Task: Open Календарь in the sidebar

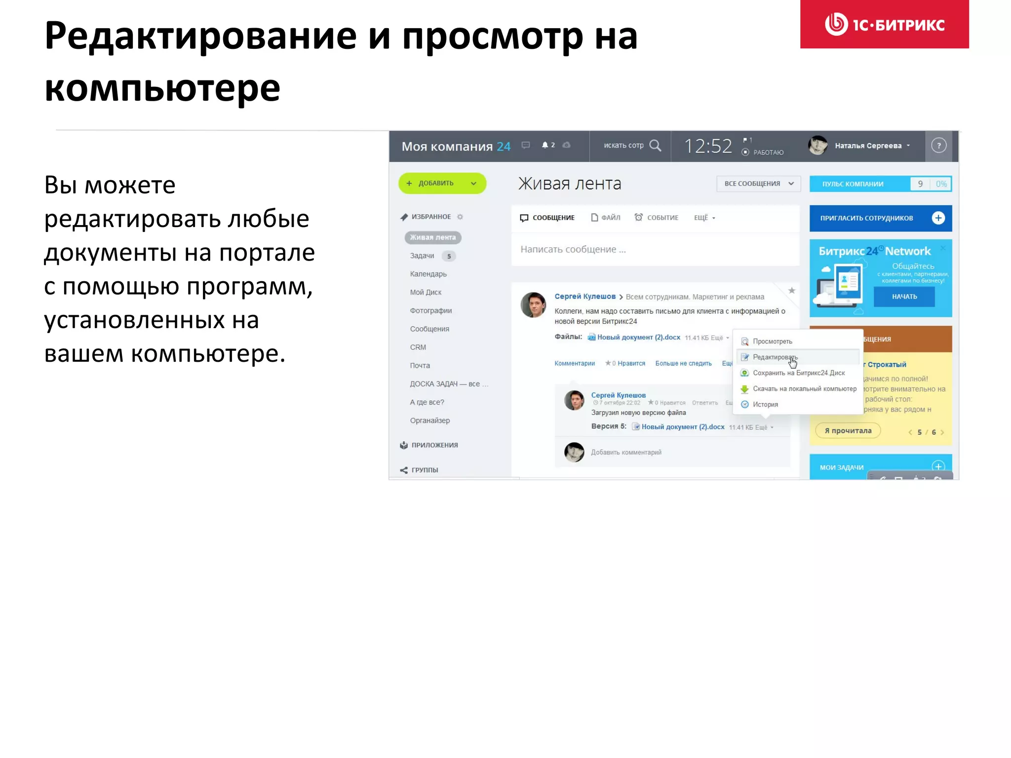Action: pyautogui.click(x=428, y=274)
